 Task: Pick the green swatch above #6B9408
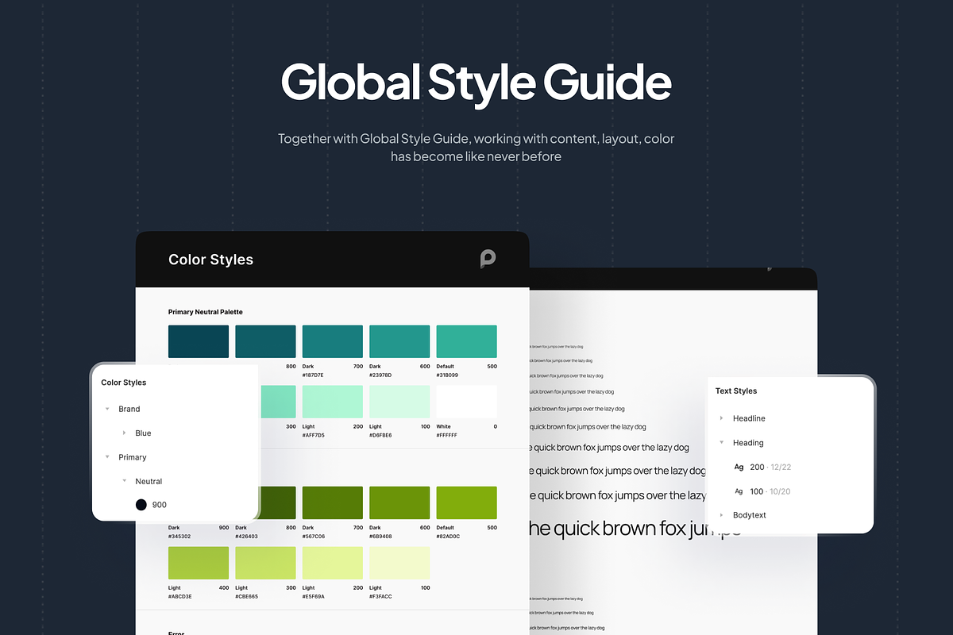pyautogui.click(x=399, y=503)
